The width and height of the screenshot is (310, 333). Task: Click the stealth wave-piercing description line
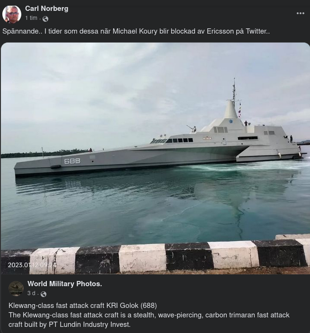pos(149,315)
